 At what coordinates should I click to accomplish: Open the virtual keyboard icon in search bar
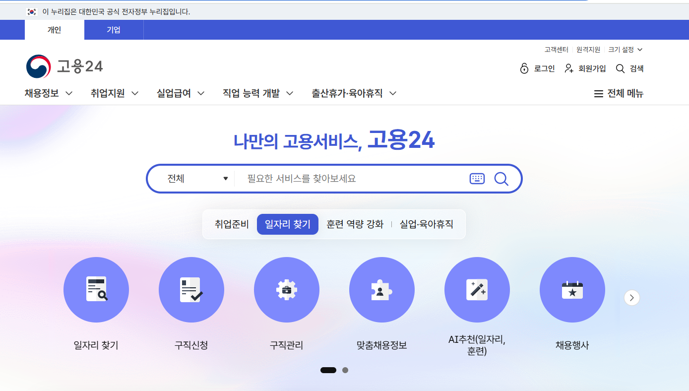pos(477,179)
